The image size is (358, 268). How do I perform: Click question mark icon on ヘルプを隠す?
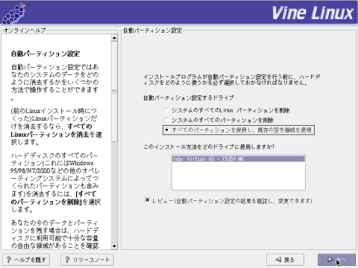pos(9,260)
